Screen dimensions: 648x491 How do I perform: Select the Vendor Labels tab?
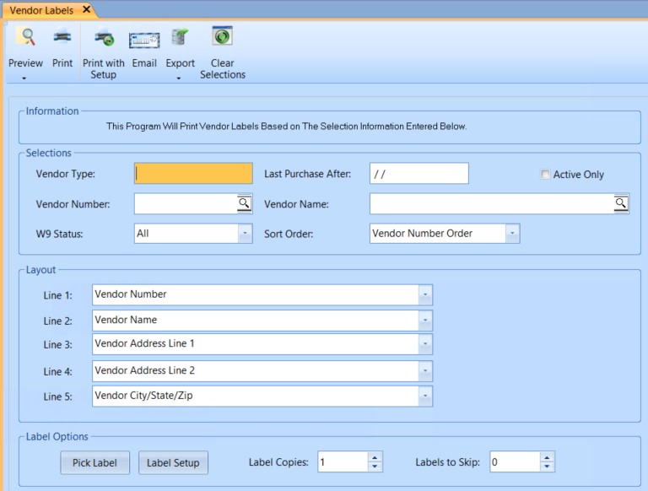tap(40, 9)
